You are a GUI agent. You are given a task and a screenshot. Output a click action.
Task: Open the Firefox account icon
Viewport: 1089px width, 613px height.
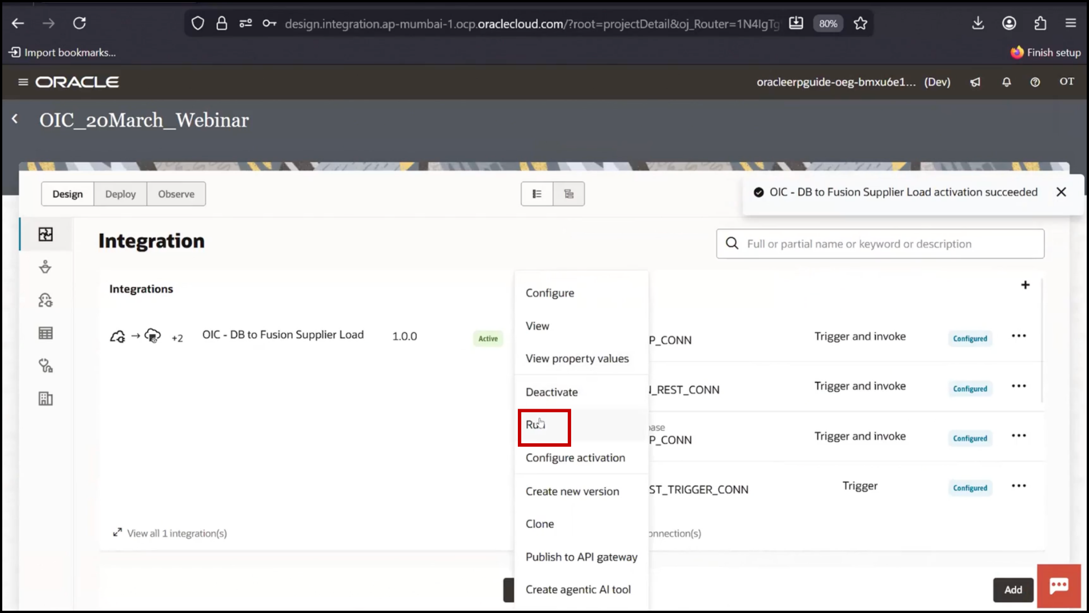tap(1009, 23)
